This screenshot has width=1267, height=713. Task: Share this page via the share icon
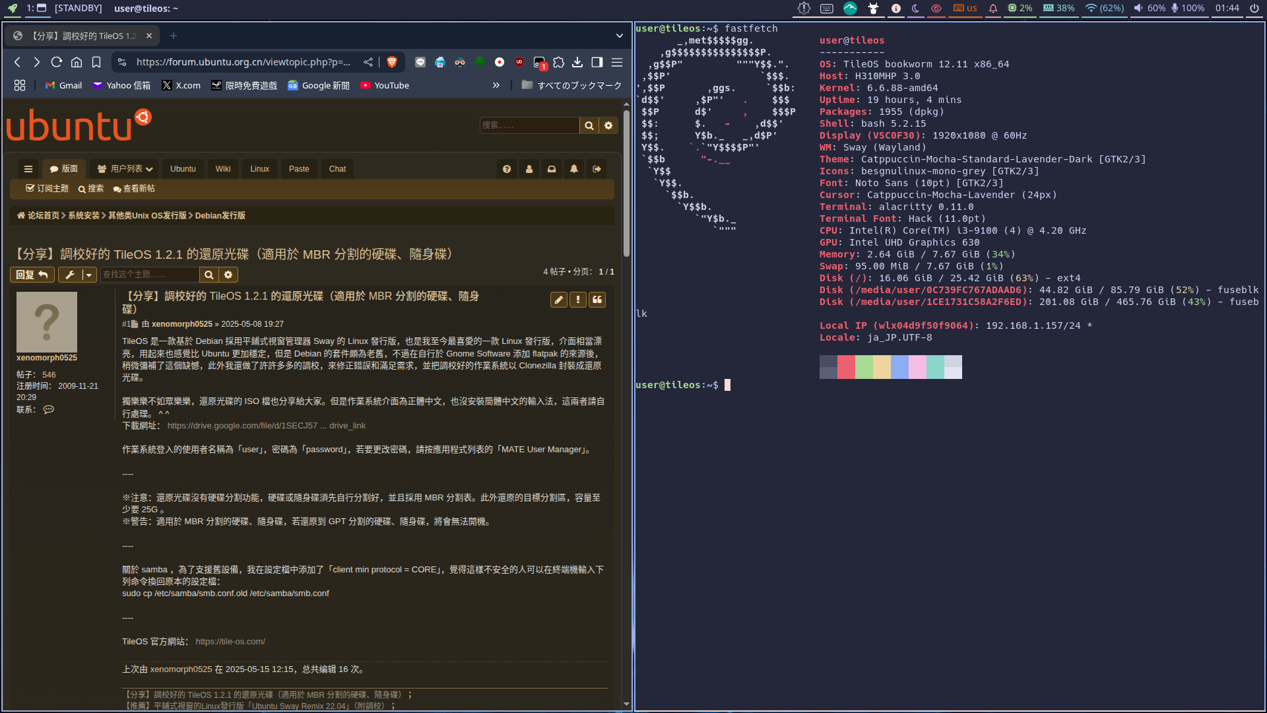368,62
